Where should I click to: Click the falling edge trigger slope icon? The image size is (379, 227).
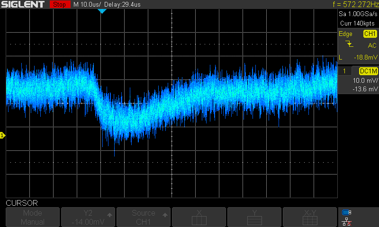(x=349, y=44)
